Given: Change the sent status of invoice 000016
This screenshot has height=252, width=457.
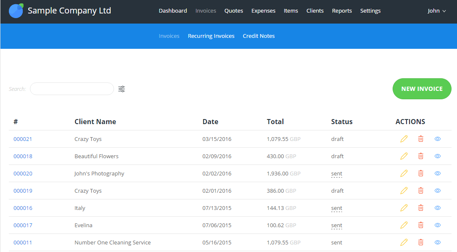Looking at the screenshot, I should 337,208.
